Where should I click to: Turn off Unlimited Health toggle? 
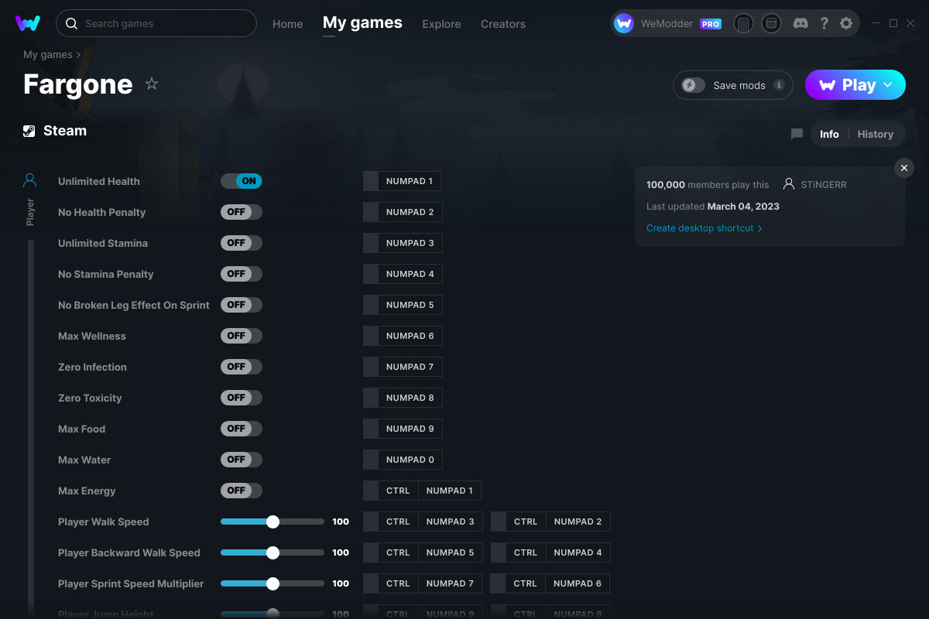242,181
